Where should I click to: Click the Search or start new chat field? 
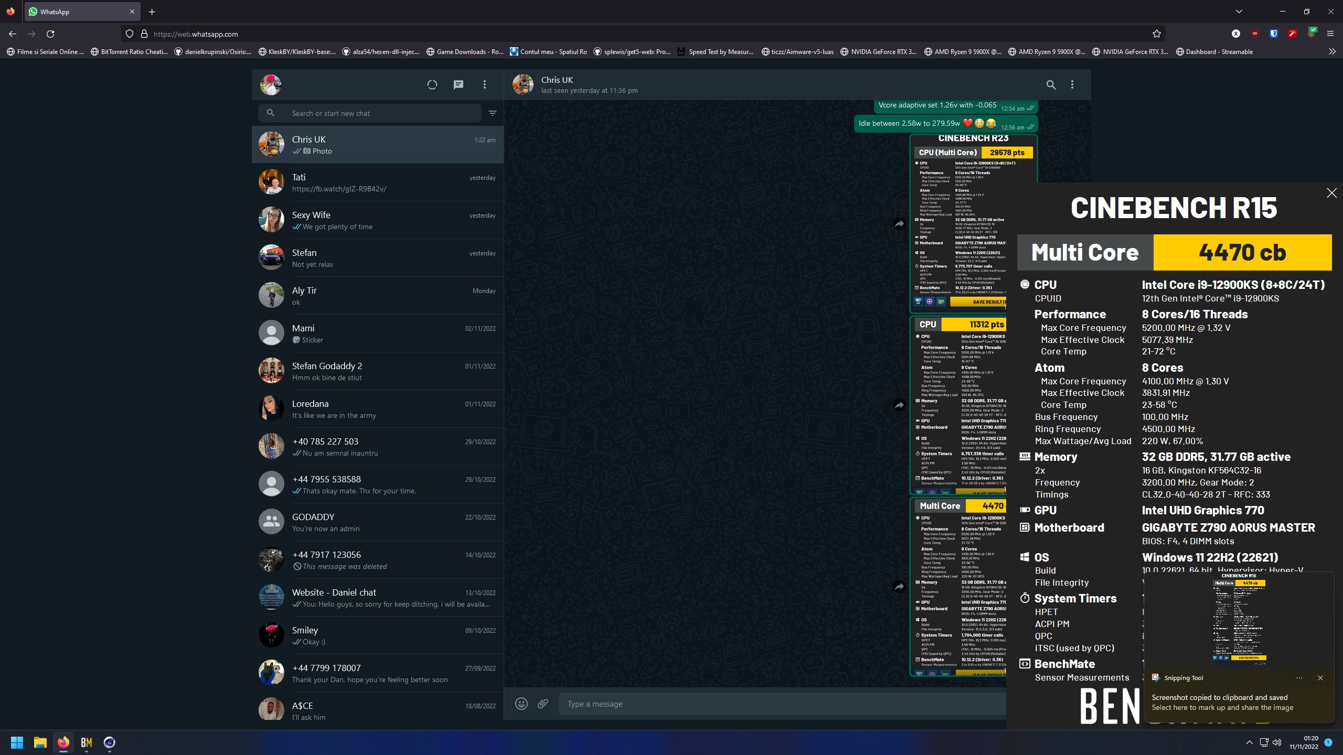tap(370, 113)
